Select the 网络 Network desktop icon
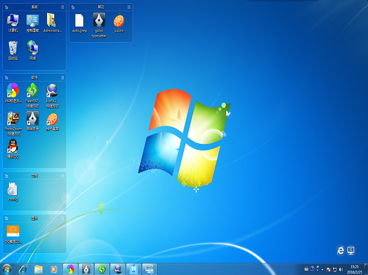This screenshot has height=275, width=368. point(33,51)
